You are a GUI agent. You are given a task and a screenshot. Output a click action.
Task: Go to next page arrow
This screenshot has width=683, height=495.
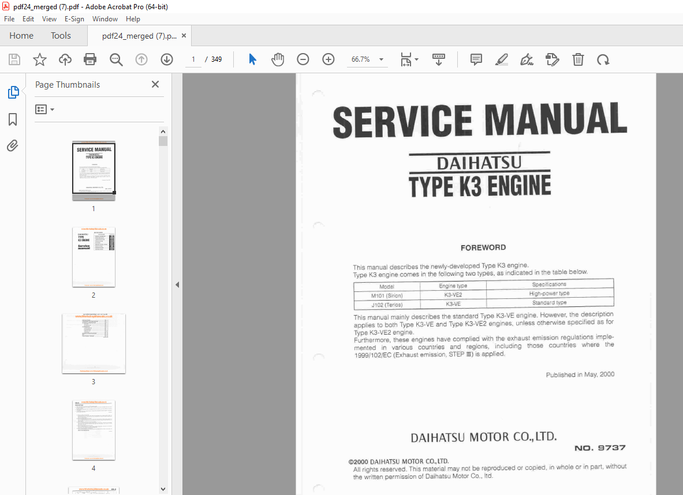coord(167,59)
